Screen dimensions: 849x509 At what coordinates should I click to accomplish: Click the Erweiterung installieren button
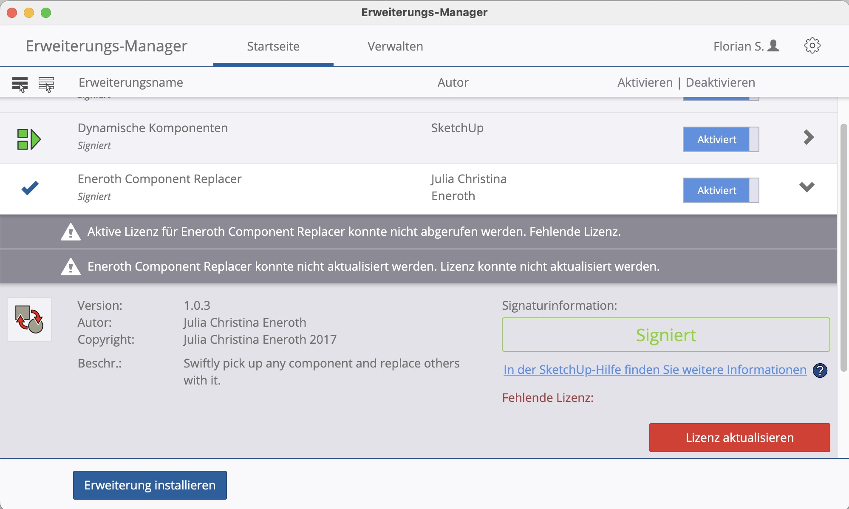coord(150,485)
